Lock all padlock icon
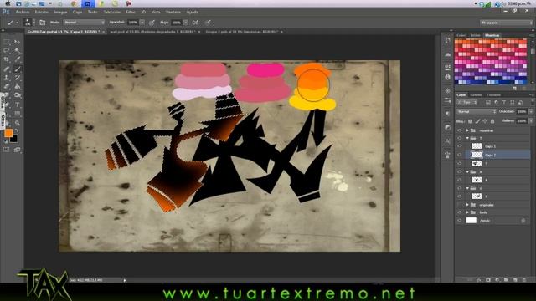Viewport: 536px width, 301px height. [x=492, y=121]
